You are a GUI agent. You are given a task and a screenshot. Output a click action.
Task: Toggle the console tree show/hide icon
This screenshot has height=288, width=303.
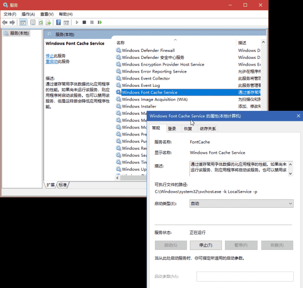(23, 23)
